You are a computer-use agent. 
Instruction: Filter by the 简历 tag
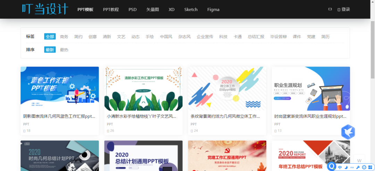click(325, 36)
